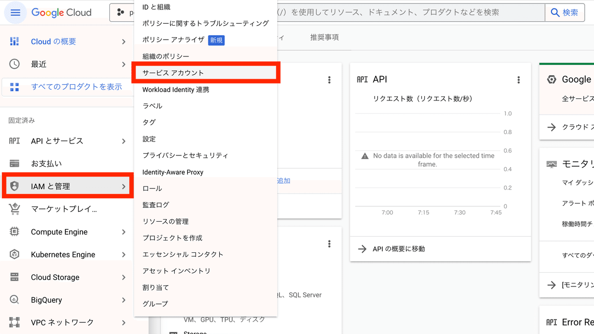This screenshot has width=594, height=334.
Task: Click the arrow icon beside API の概要に移動
Action: click(362, 249)
